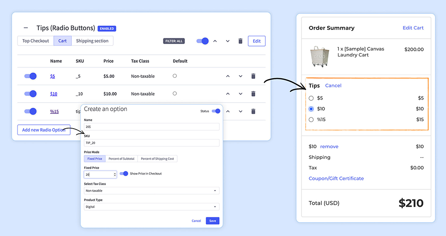Image resolution: width=446 pixels, height=236 pixels.
Task: Open the Shipping section tab
Action: tap(92, 41)
